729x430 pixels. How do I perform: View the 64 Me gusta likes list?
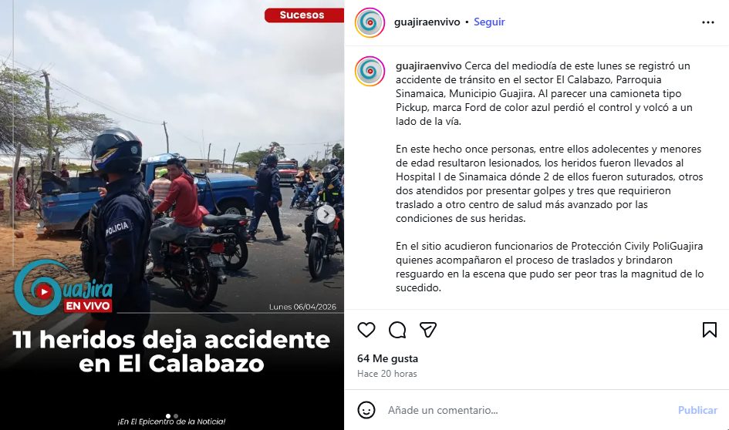pyautogui.click(x=387, y=358)
